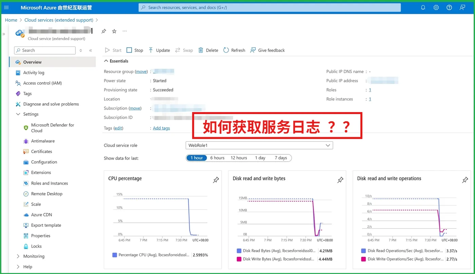The height and width of the screenshot is (274, 475).
Task: Open Cloud services (extended support) breadcrumb
Action: coord(59,20)
